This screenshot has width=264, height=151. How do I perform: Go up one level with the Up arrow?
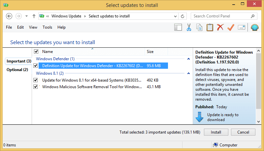34,16
